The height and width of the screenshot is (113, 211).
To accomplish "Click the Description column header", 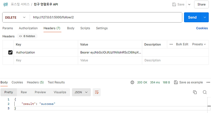I will [152, 45].
